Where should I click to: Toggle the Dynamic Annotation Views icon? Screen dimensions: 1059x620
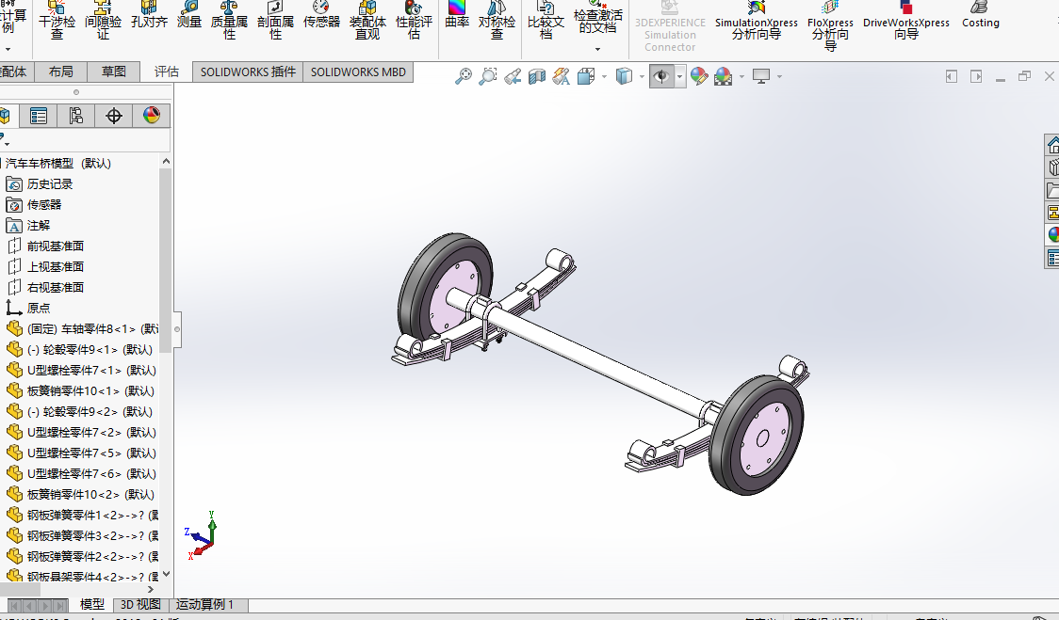tap(562, 76)
